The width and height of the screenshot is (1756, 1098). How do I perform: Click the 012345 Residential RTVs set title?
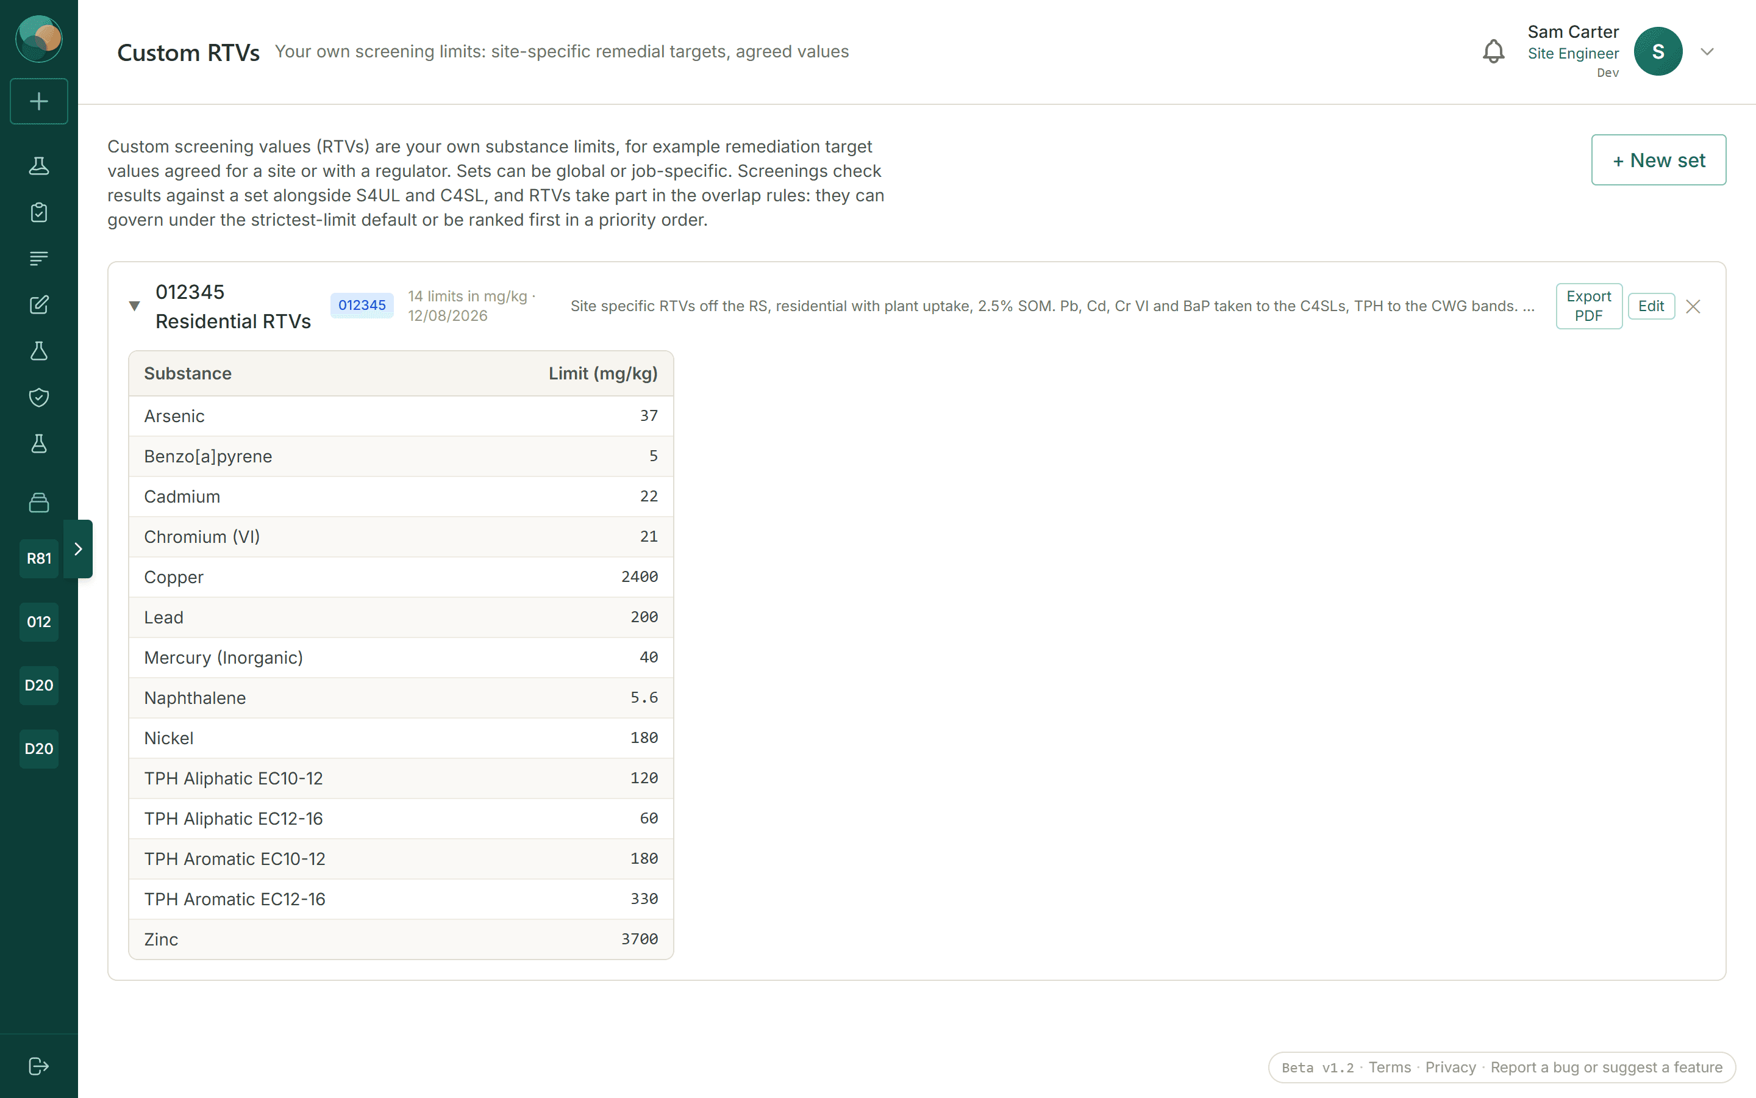(233, 306)
